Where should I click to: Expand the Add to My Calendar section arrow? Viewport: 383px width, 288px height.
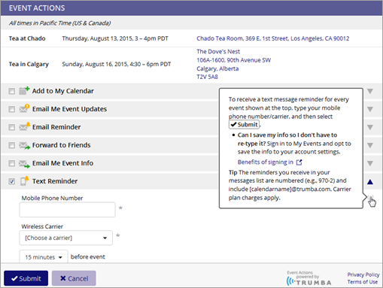[370, 91]
